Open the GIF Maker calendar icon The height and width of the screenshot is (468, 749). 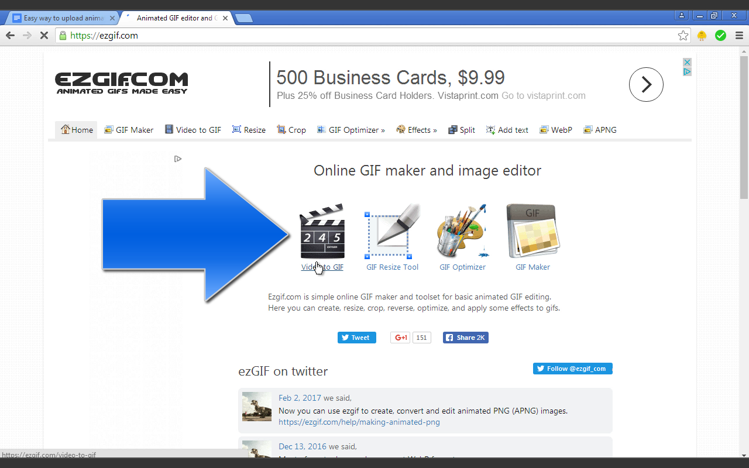click(532, 230)
